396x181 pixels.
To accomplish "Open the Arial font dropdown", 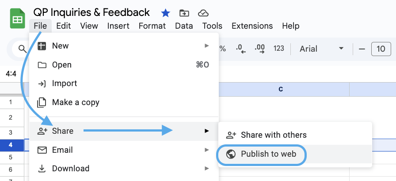I will (321, 49).
